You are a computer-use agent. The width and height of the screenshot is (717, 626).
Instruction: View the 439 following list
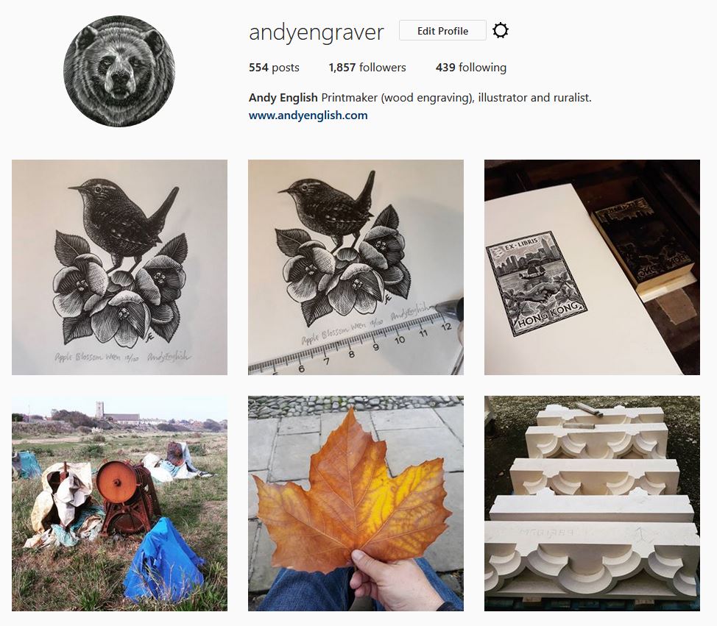471,68
